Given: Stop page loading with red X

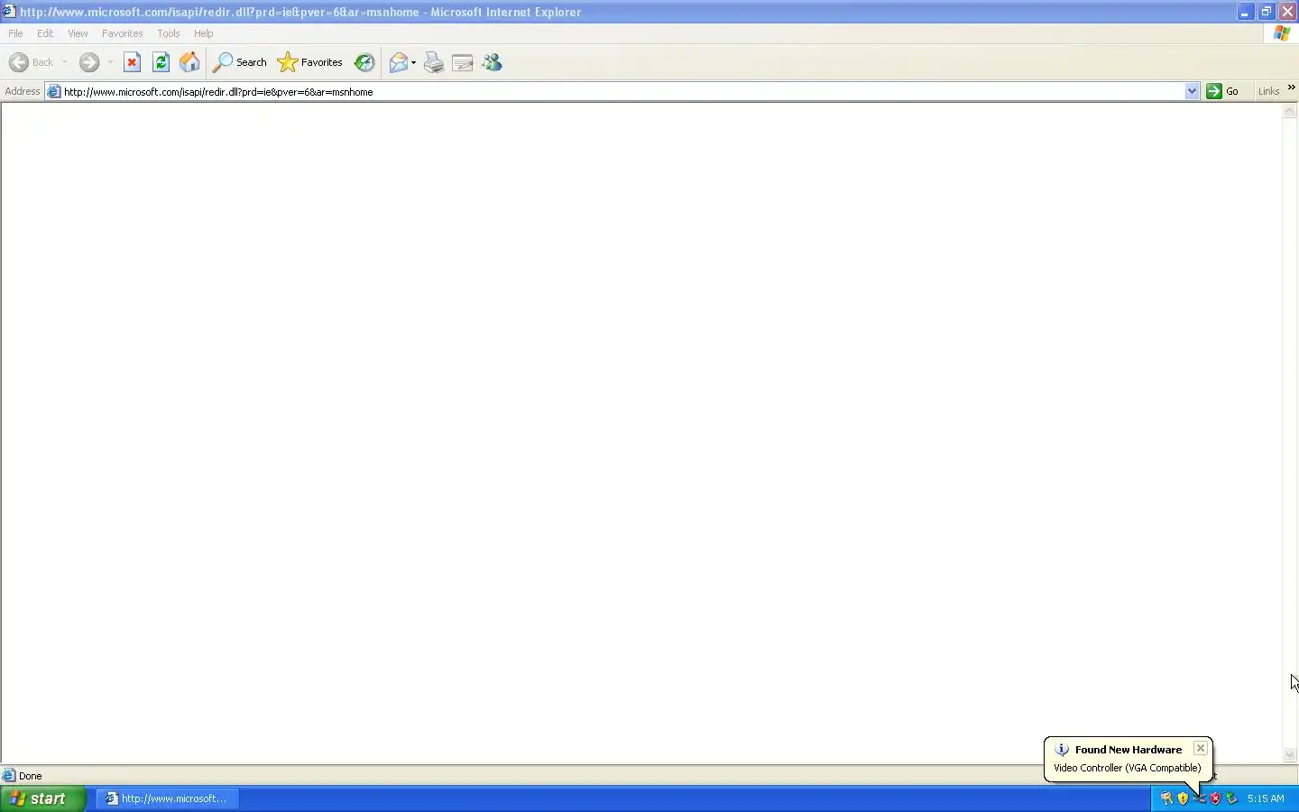Looking at the screenshot, I should point(133,62).
